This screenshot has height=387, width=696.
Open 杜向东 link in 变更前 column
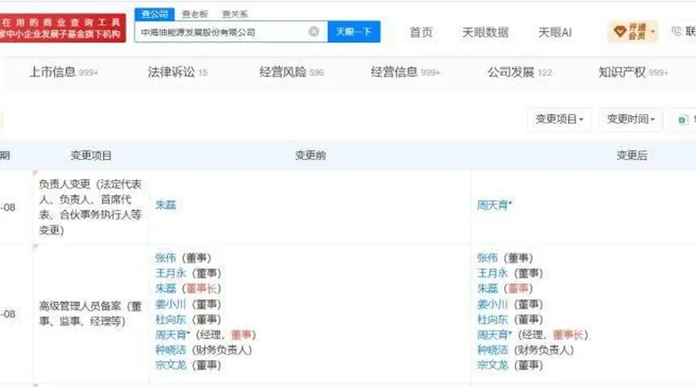click(170, 319)
